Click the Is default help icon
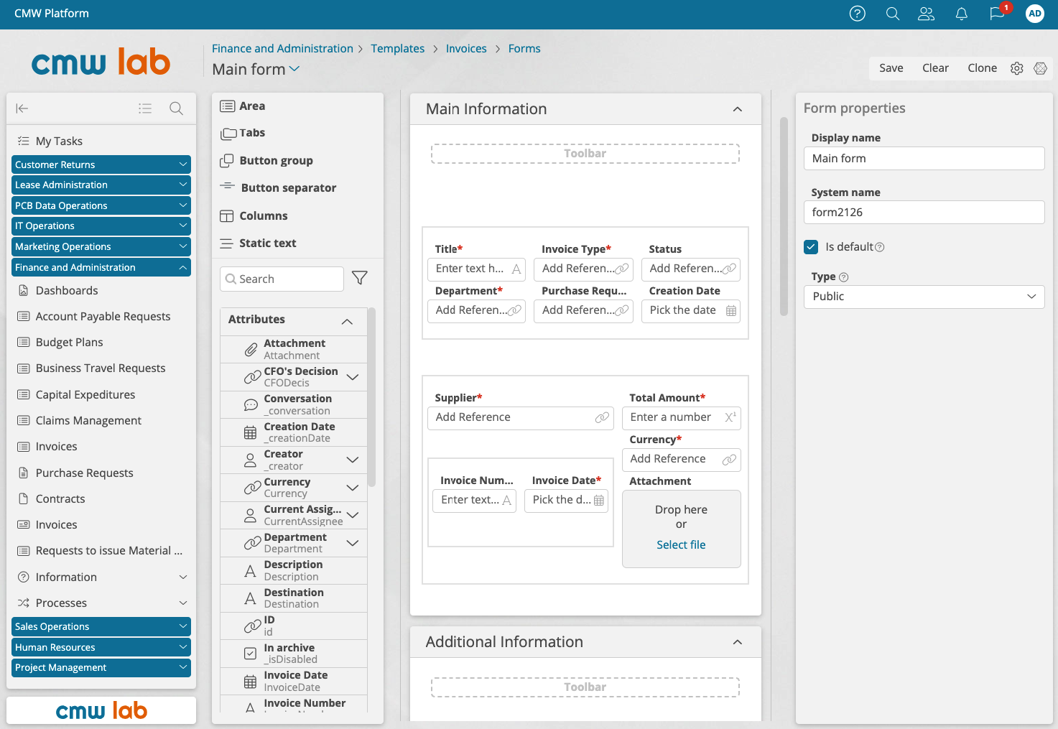Screen dimensions: 1058x729 coord(880,247)
